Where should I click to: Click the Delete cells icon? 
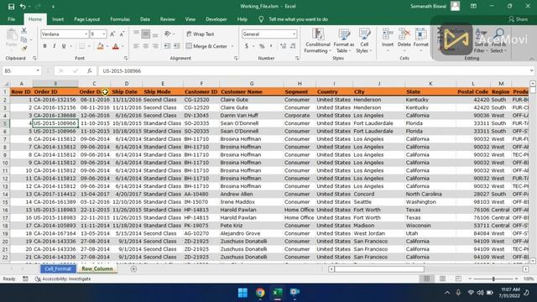404,41
